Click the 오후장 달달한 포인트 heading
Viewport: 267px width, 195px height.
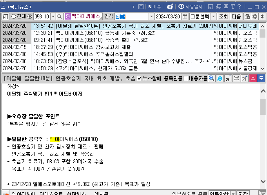point(34,116)
